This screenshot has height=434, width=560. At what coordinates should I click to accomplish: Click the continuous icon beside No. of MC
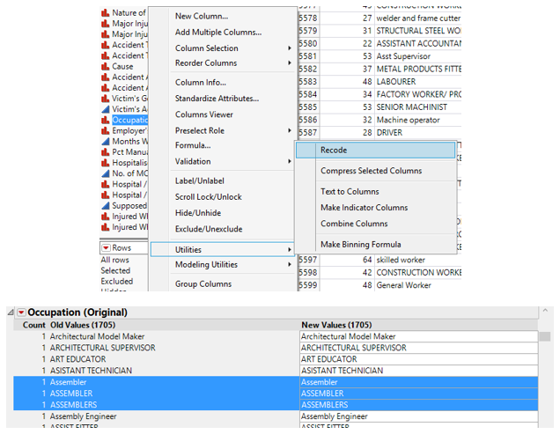coord(105,173)
